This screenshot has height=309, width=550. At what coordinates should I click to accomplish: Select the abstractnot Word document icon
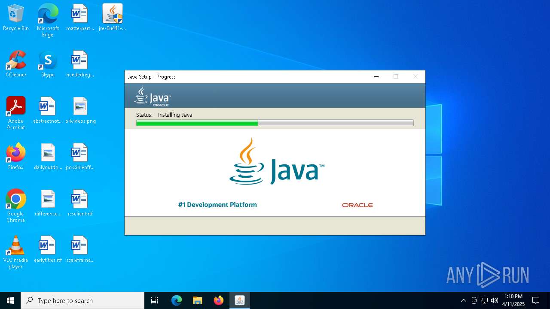tap(48, 111)
